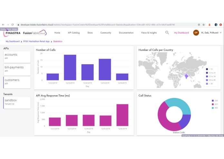Click the 12/6/2019 Number of Calls bar

[x=122, y=77]
